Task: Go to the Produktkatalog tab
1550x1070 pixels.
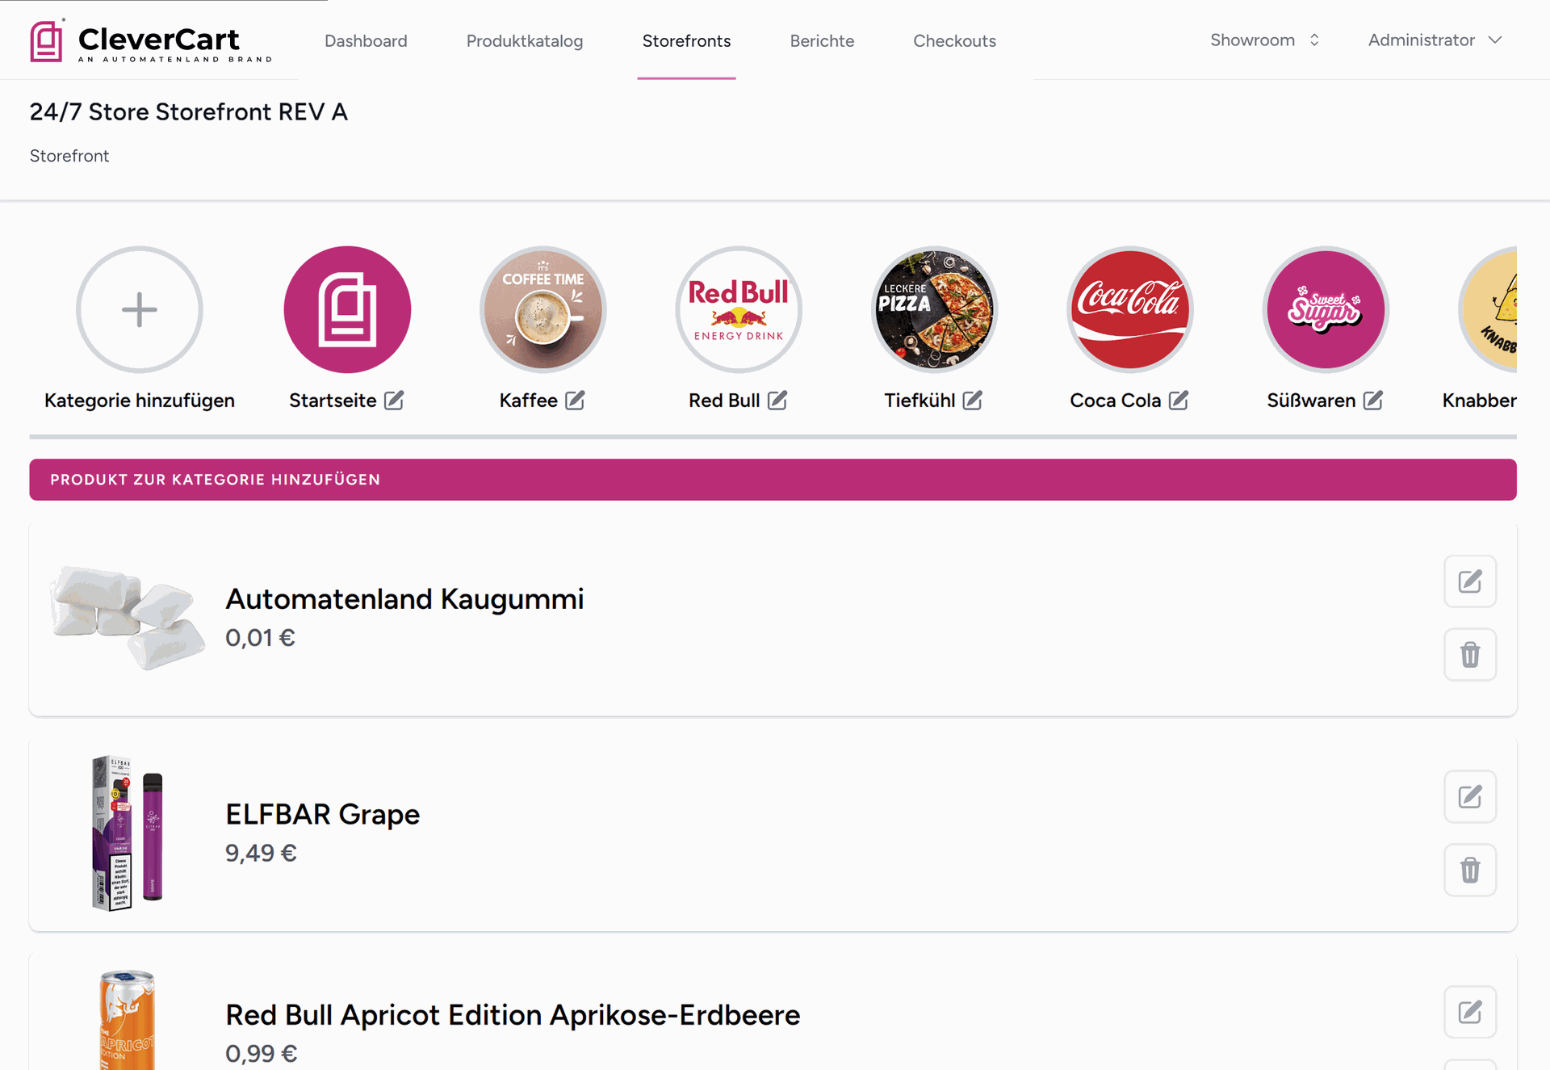Action: [525, 41]
